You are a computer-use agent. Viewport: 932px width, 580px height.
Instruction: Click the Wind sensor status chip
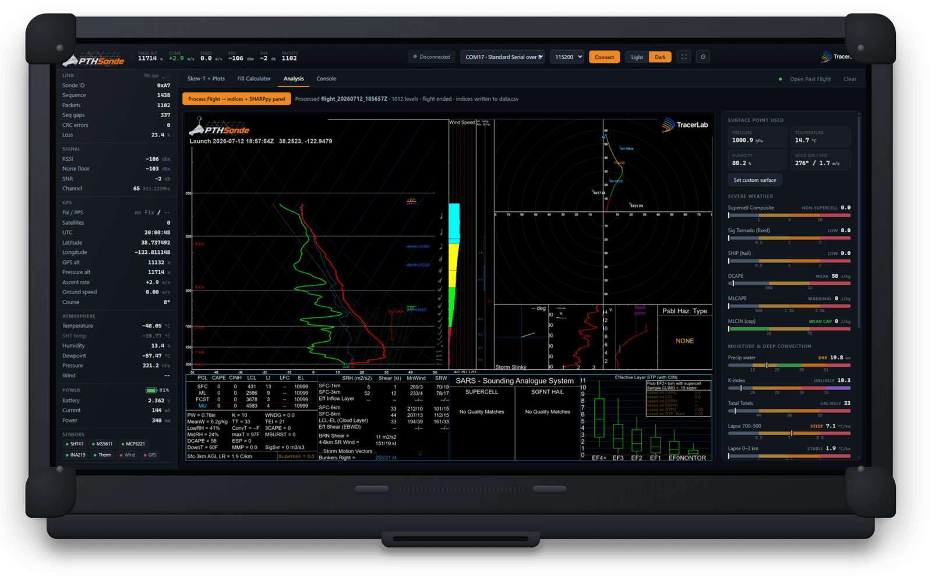tap(127, 455)
